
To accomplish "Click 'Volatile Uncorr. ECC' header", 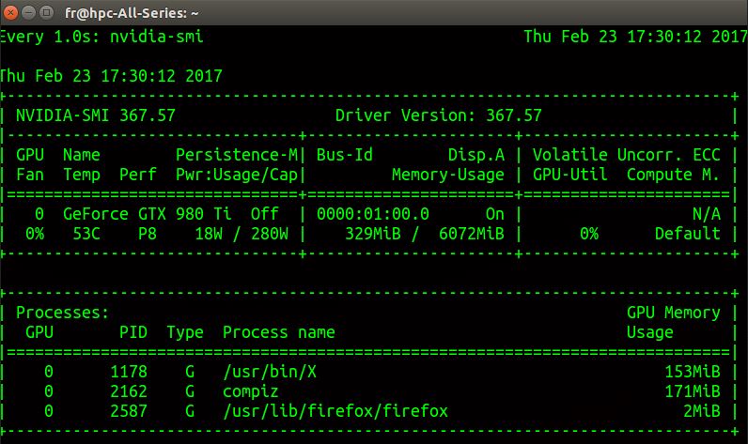I will pos(627,155).
